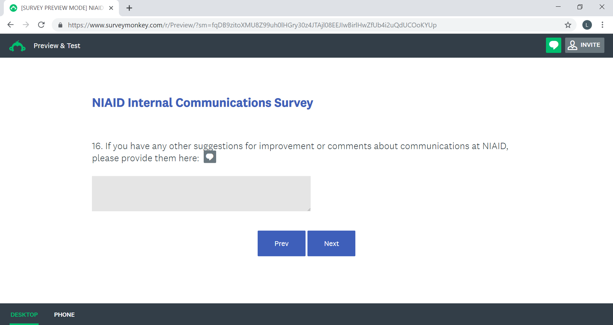The height and width of the screenshot is (325, 613).
Task: Go back to the previous browser page
Action: (11, 25)
